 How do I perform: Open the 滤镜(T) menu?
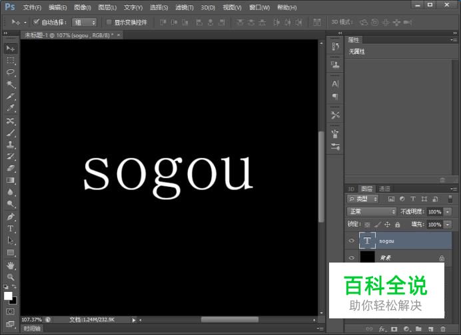click(185, 7)
